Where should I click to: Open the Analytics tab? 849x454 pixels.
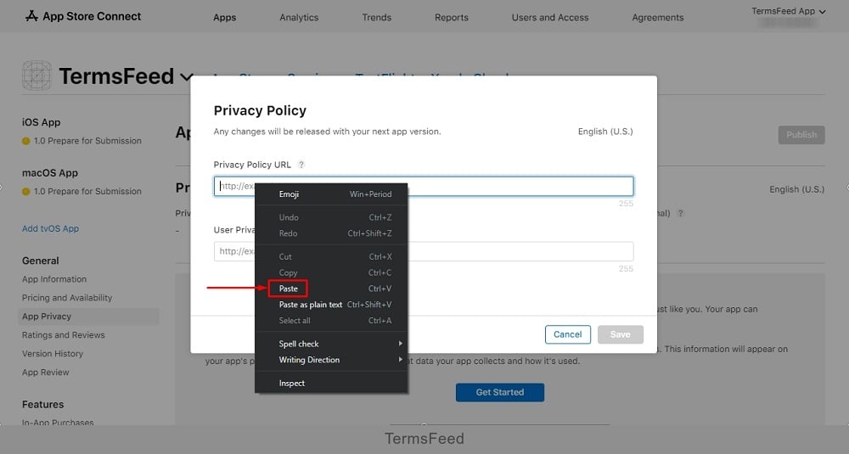299,17
